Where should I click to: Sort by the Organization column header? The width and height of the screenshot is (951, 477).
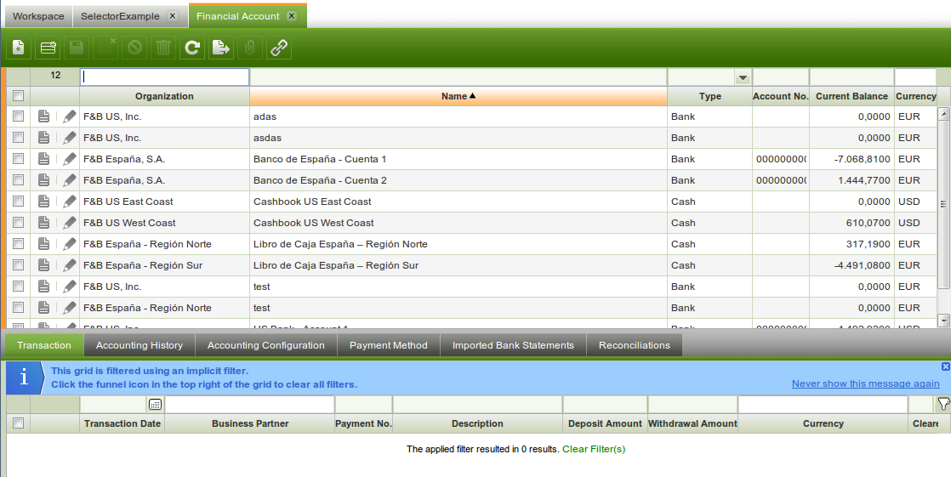click(x=164, y=96)
